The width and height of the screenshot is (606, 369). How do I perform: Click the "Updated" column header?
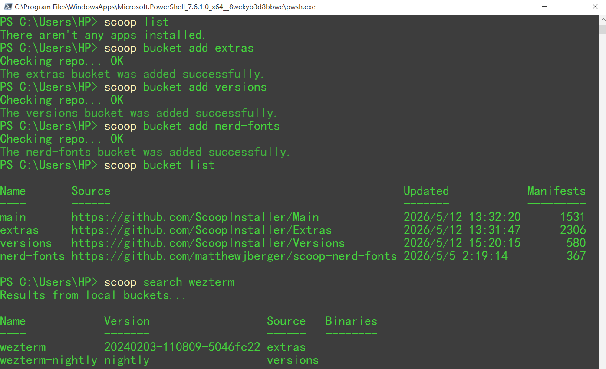[x=426, y=191]
